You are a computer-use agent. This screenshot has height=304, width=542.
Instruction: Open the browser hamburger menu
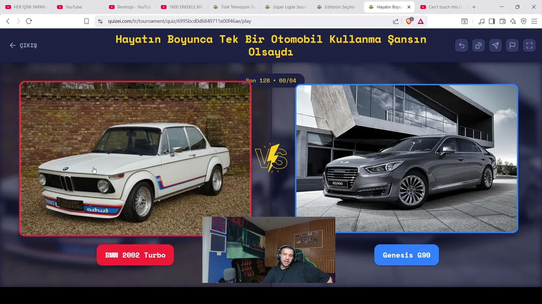[534, 21]
